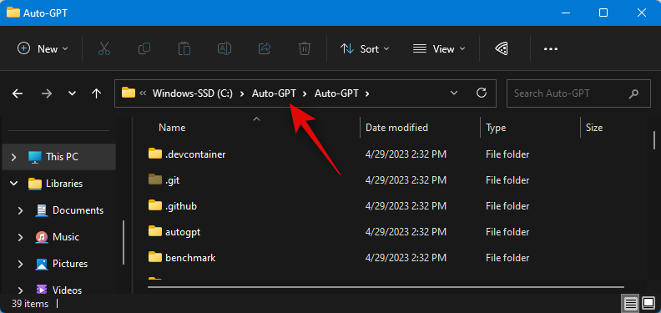Screen dimensions: 661x313
Task: Click the Rename icon
Action: [x=225, y=49]
